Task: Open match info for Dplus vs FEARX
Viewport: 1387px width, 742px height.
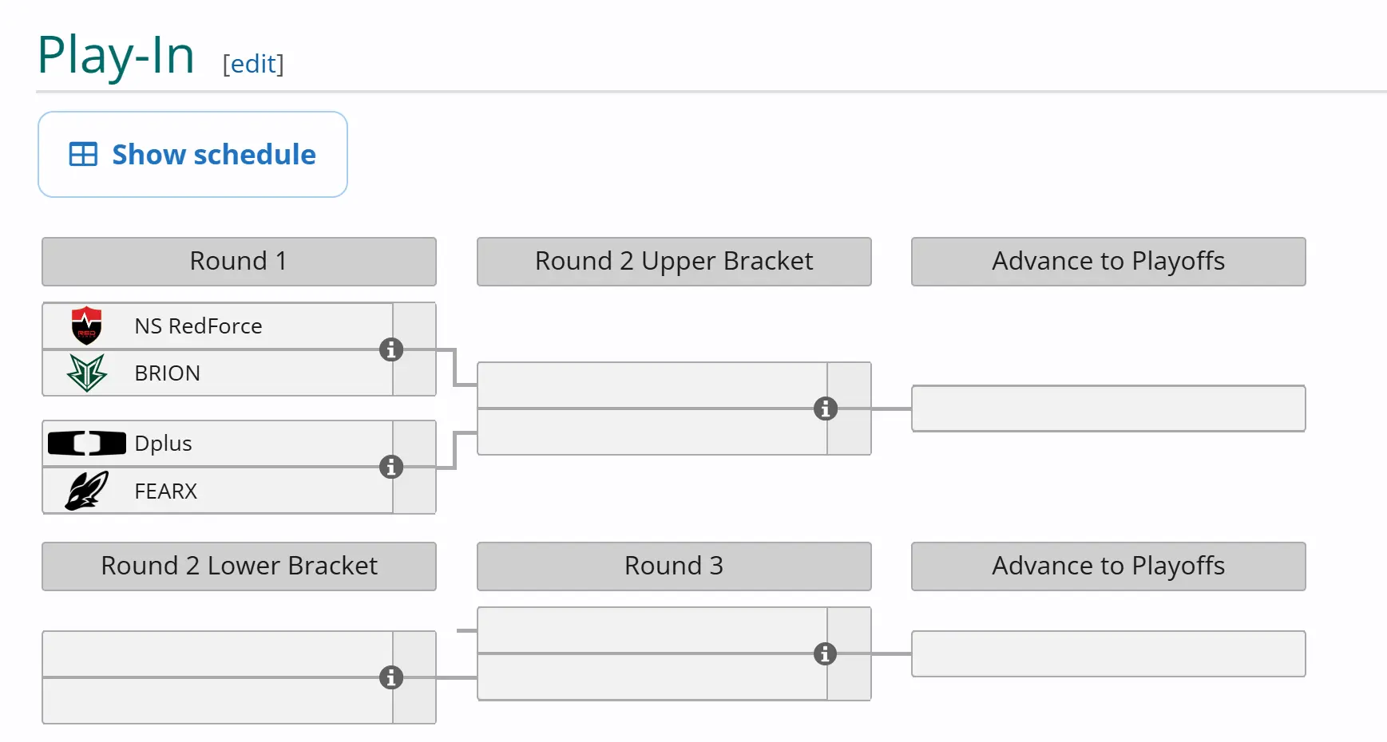Action: pyautogui.click(x=390, y=467)
